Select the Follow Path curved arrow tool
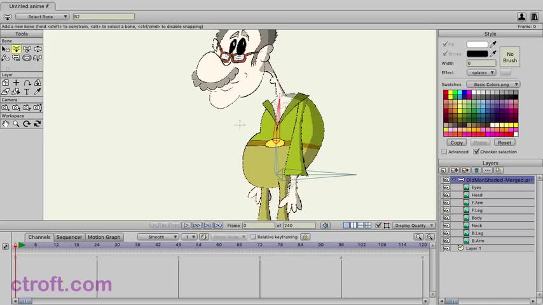The image size is (543, 305). pyautogui.click(x=27, y=83)
